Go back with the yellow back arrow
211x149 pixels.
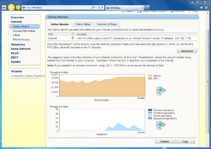pos(11,7)
